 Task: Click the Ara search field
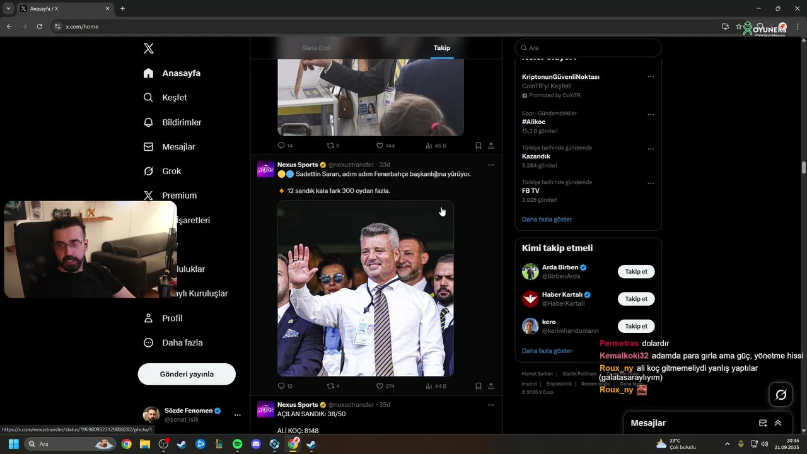coord(588,48)
